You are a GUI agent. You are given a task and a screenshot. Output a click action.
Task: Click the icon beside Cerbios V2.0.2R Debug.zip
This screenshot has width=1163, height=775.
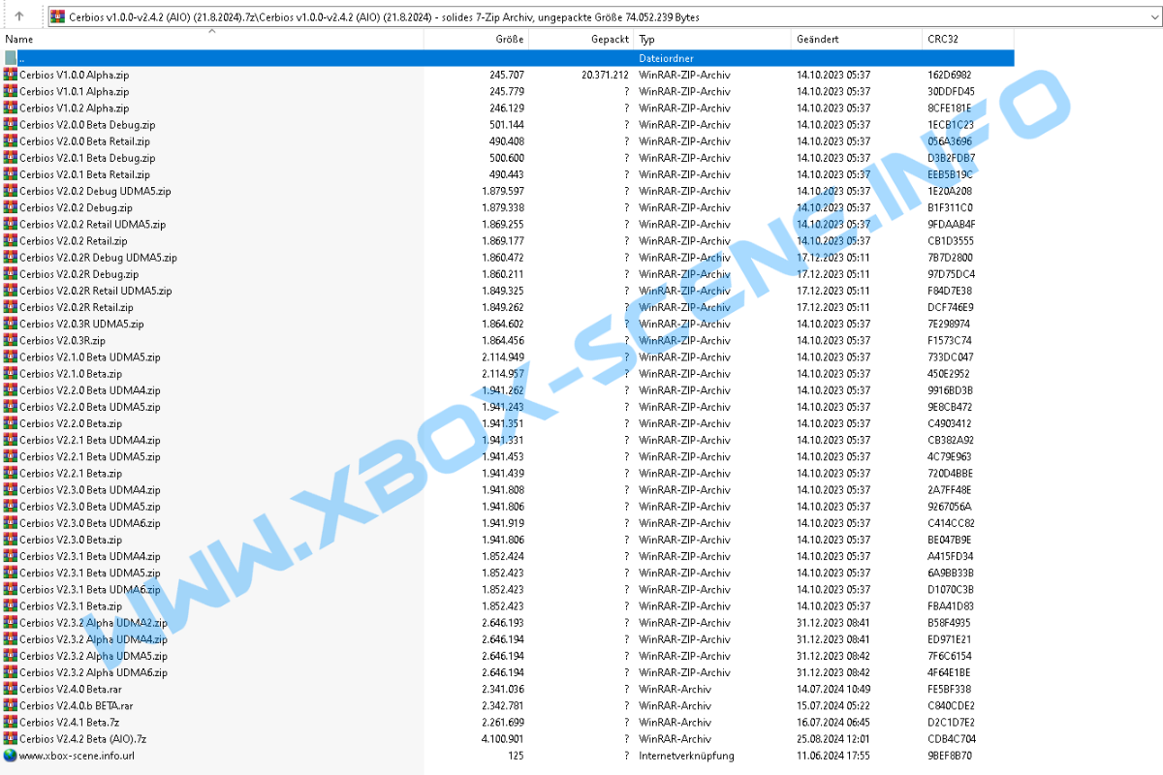[11, 274]
